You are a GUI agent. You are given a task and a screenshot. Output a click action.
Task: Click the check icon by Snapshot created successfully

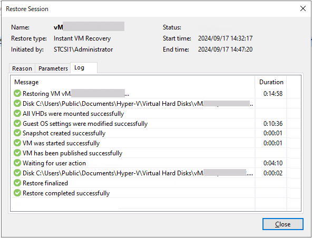(x=17, y=133)
